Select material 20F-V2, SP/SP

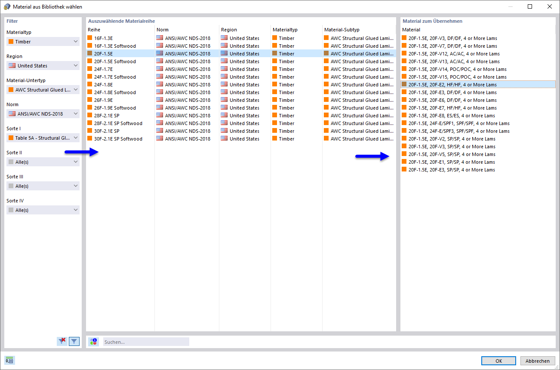coord(478,139)
